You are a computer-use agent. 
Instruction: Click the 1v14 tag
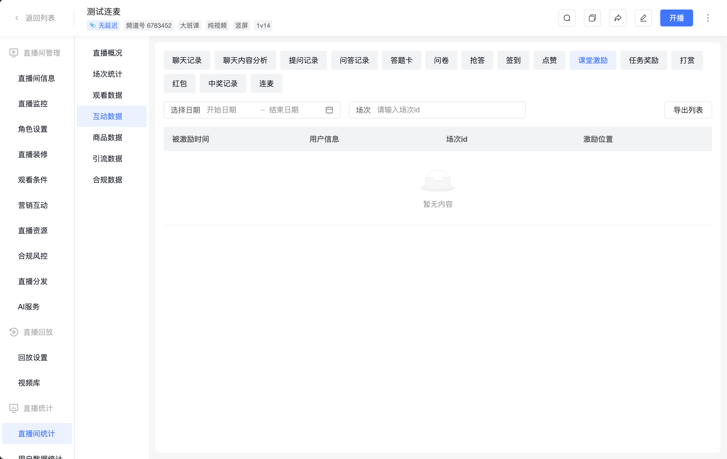[263, 25]
